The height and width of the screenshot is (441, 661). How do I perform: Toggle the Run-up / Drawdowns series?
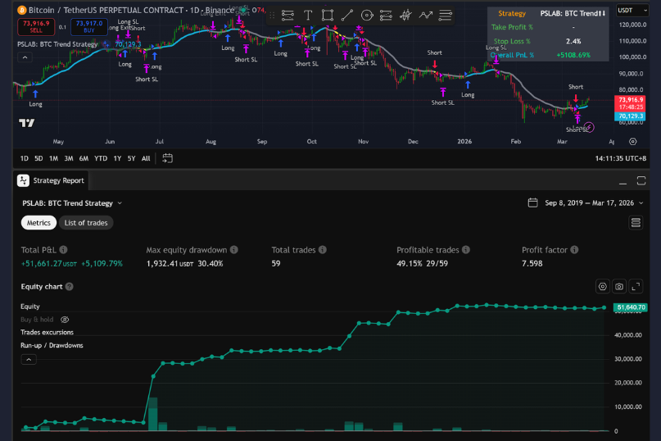point(52,345)
